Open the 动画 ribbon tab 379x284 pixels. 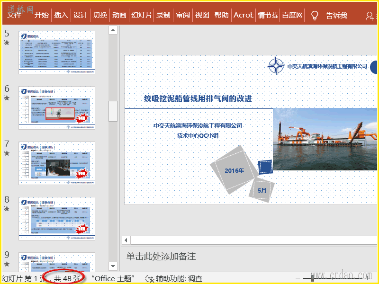pyautogui.click(x=119, y=15)
